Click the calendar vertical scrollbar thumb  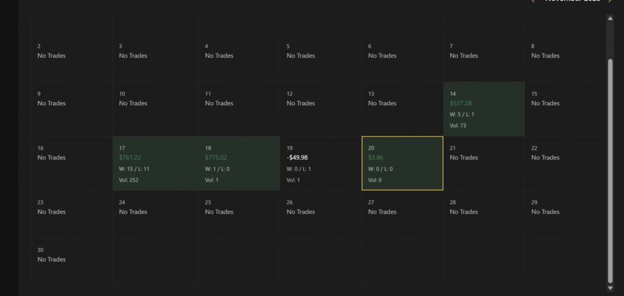(x=610, y=170)
